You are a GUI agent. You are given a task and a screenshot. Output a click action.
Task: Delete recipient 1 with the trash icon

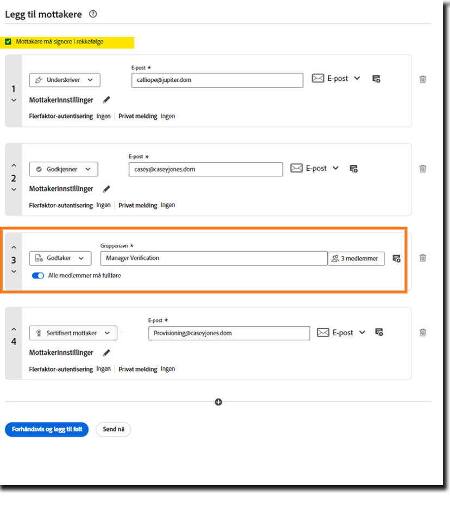pyautogui.click(x=423, y=79)
